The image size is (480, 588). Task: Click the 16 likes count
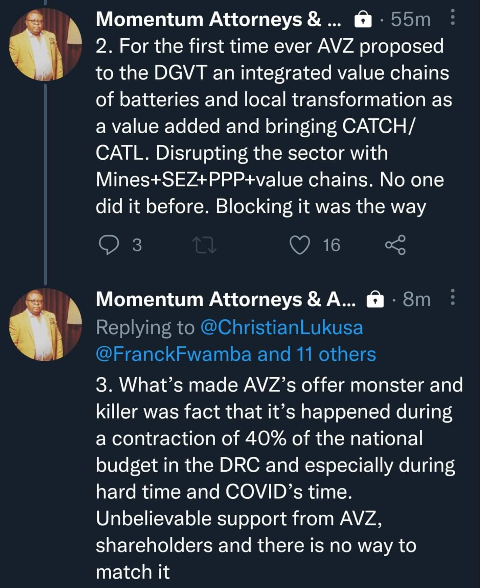(332, 245)
